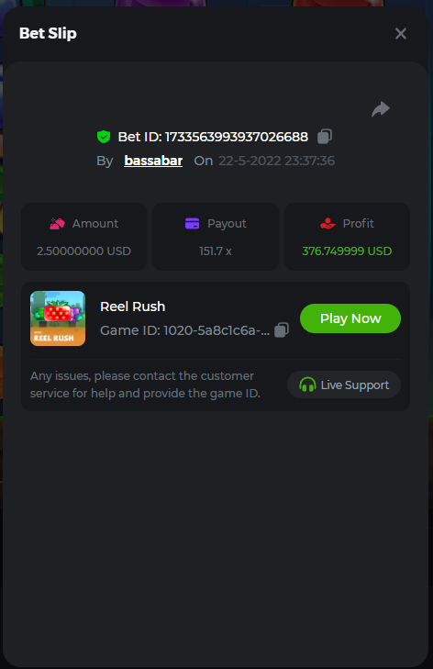Click the pink Amount icon
The width and height of the screenshot is (433, 669).
coord(57,224)
